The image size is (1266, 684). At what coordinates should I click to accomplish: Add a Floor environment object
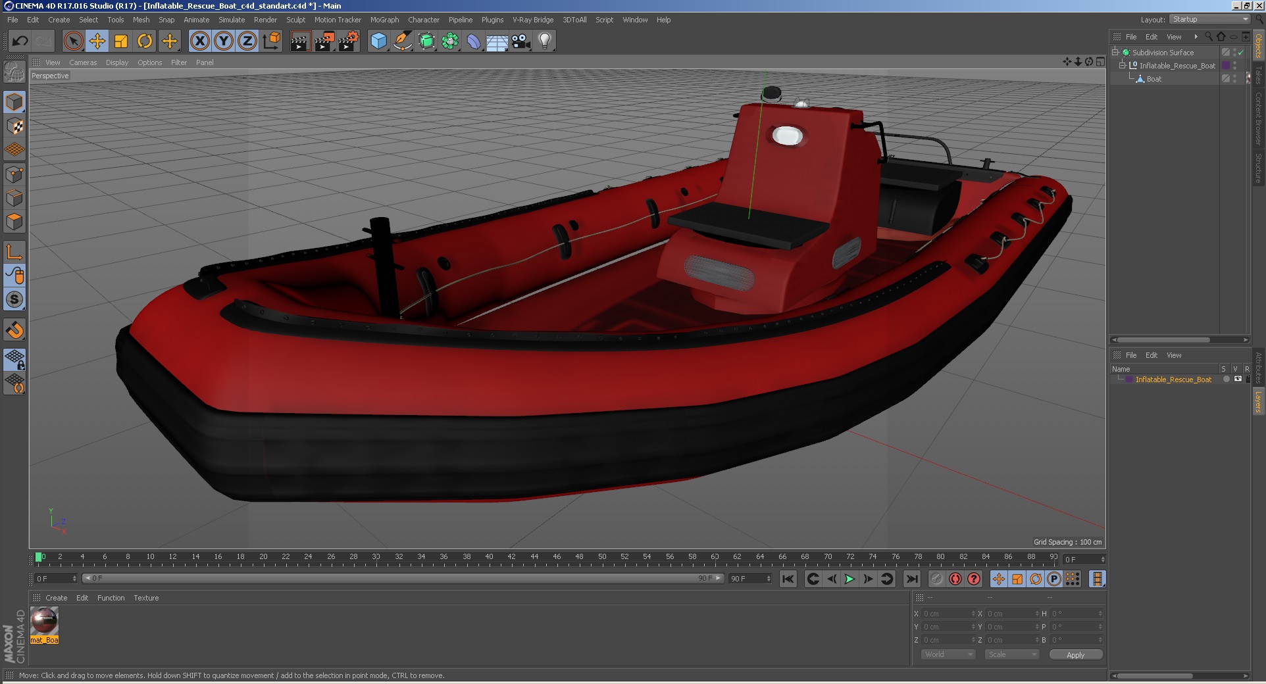pos(497,41)
